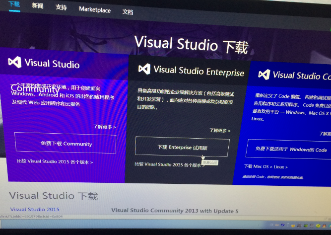This screenshot has height=235, width=331.
Task: Click the 下载 Mac OS link
Action: [x=258, y=166]
